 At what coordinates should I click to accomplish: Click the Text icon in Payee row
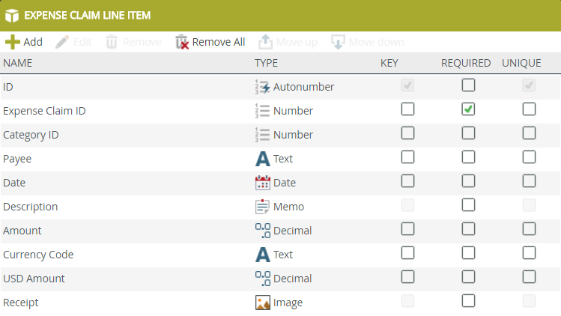point(262,159)
